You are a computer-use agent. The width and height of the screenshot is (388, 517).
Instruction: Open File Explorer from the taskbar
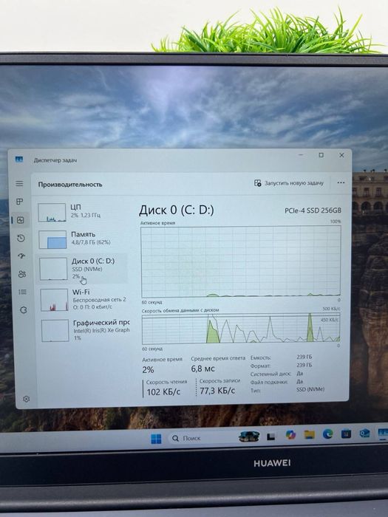coord(309,434)
